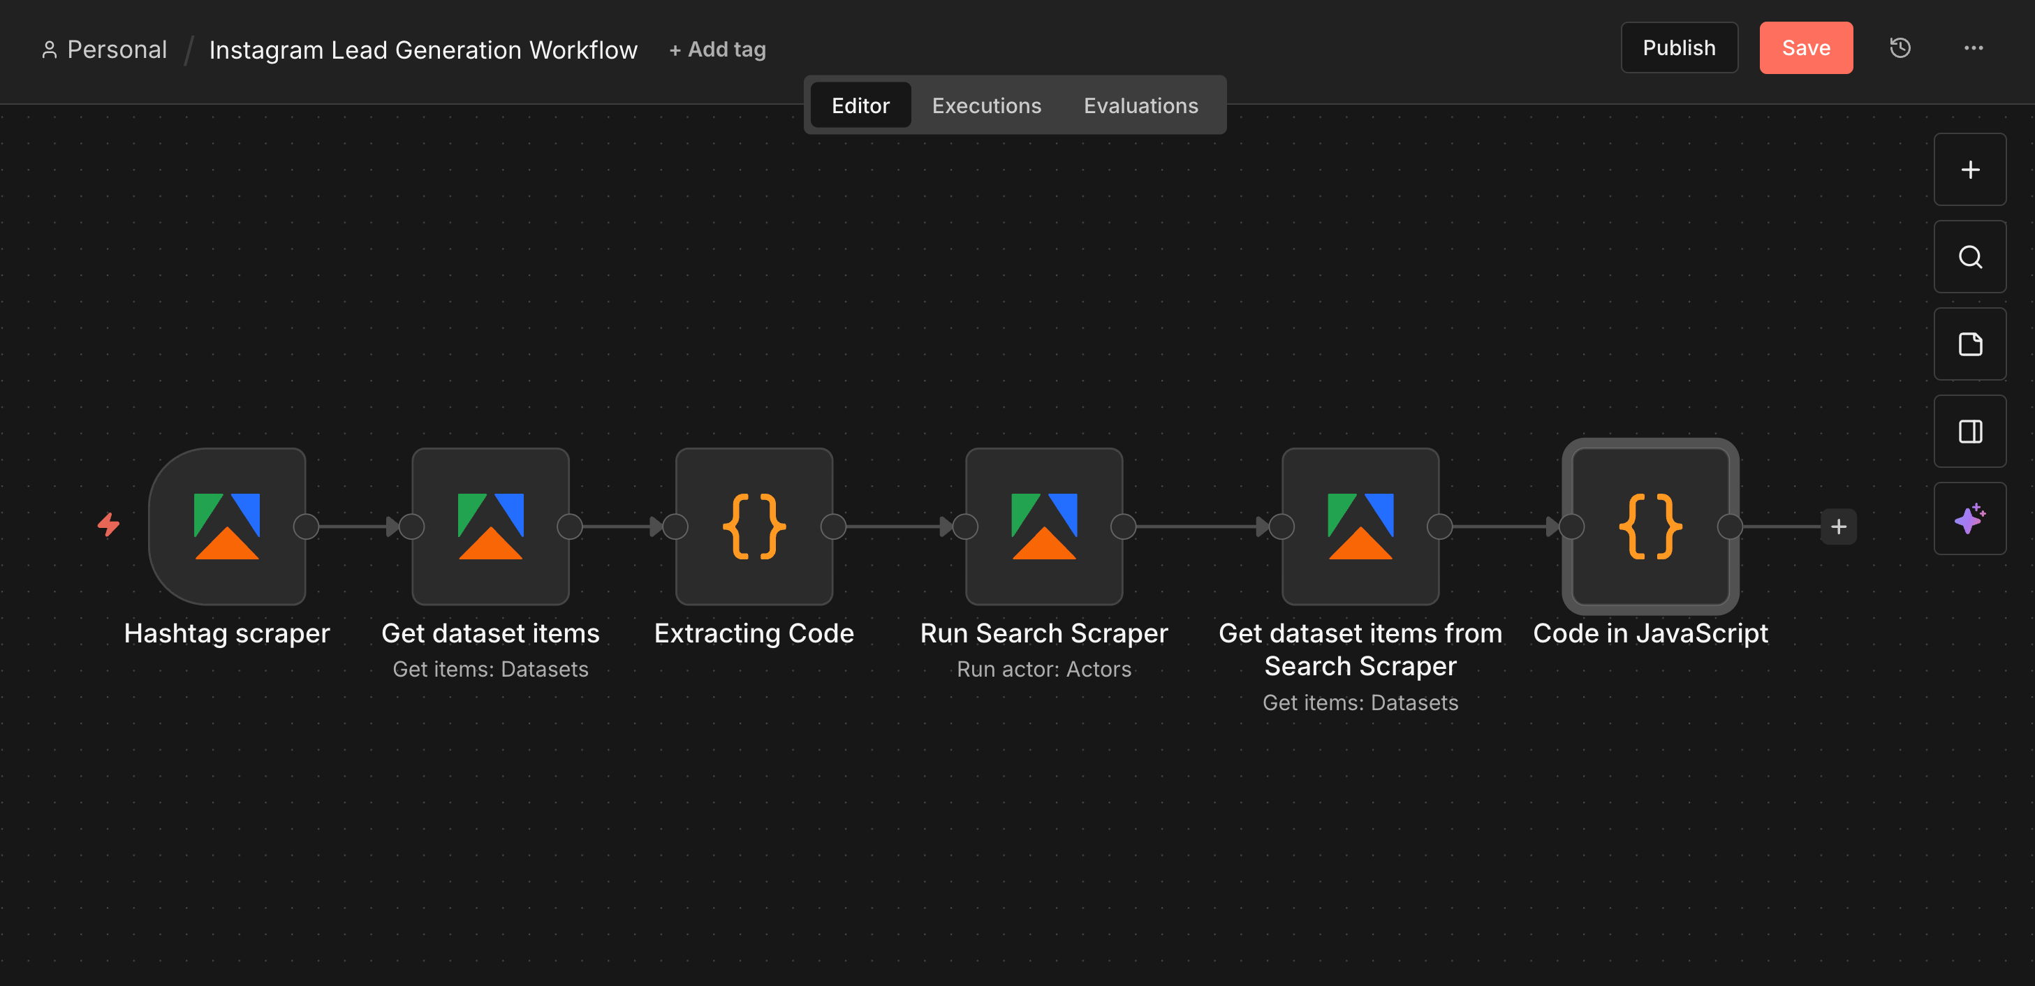Open the three-dot overflow menu
The height and width of the screenshot is (986, 2035).
tap(1974, 47)
